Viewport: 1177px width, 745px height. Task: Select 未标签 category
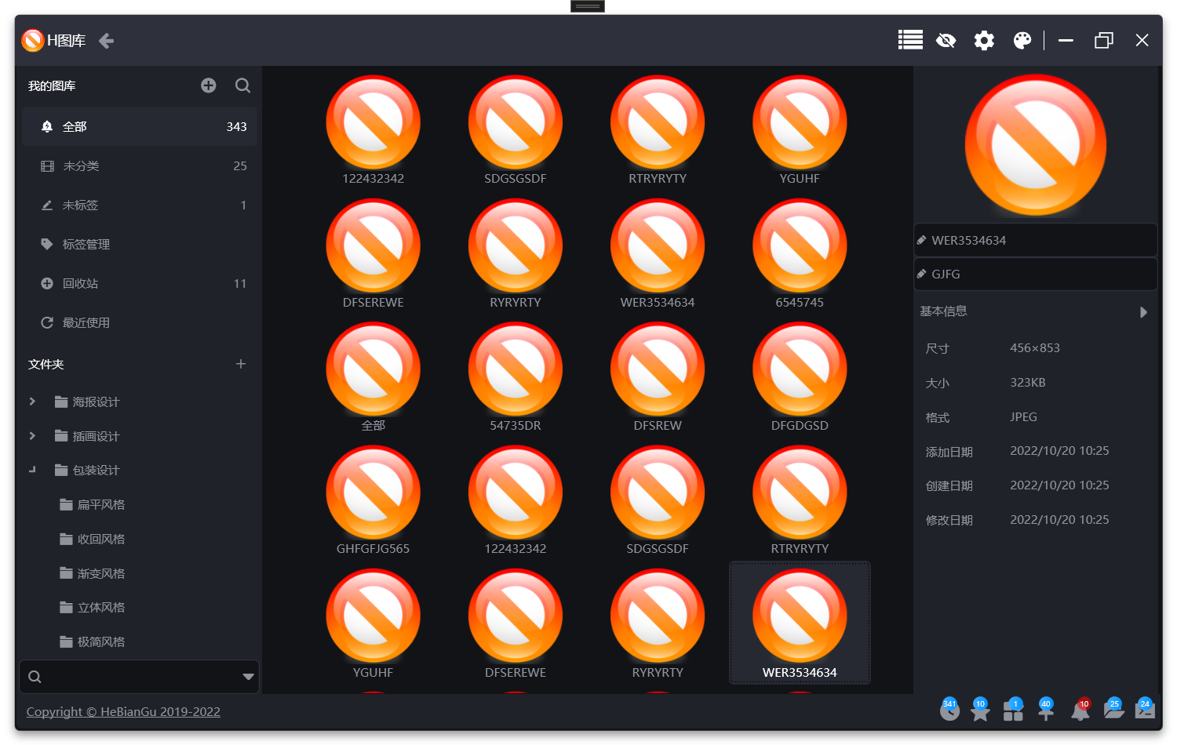[139, 205]
